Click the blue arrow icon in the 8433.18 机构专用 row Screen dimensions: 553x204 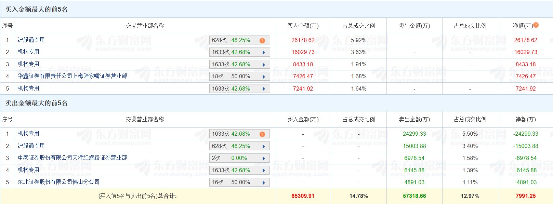click(x=264, y=65)
